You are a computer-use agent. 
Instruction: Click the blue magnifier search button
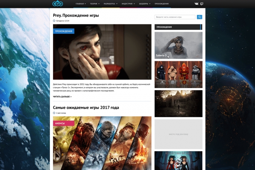(x=200, y=17)
